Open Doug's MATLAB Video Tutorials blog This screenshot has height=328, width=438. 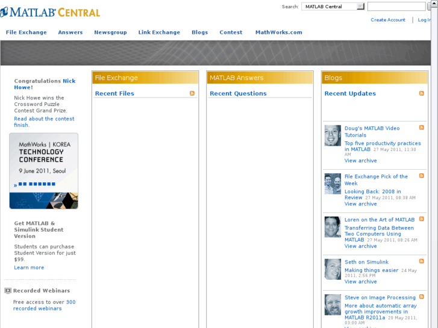point(372,131)
